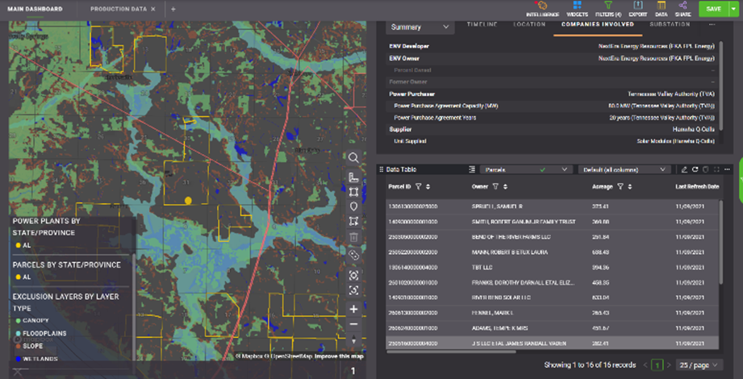This screenshot has height=379, width=743.
Task: Click the refresh icon in Data Table header
Action: (695, 169)
